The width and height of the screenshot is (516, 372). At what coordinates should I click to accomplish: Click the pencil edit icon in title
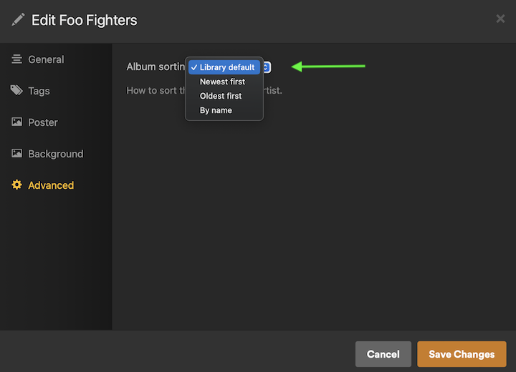[x=18, y=20]
